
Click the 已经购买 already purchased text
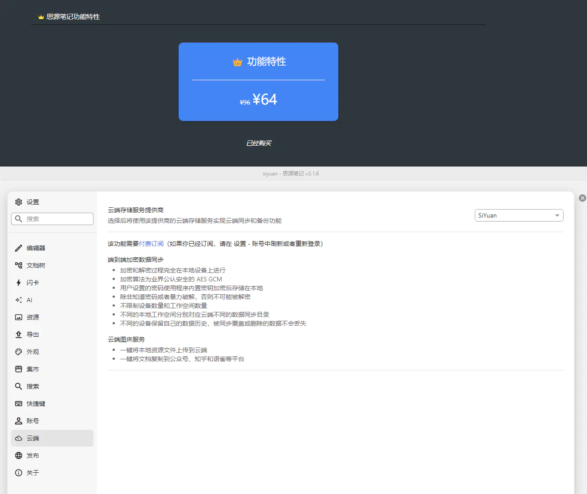tap(258, 143)
